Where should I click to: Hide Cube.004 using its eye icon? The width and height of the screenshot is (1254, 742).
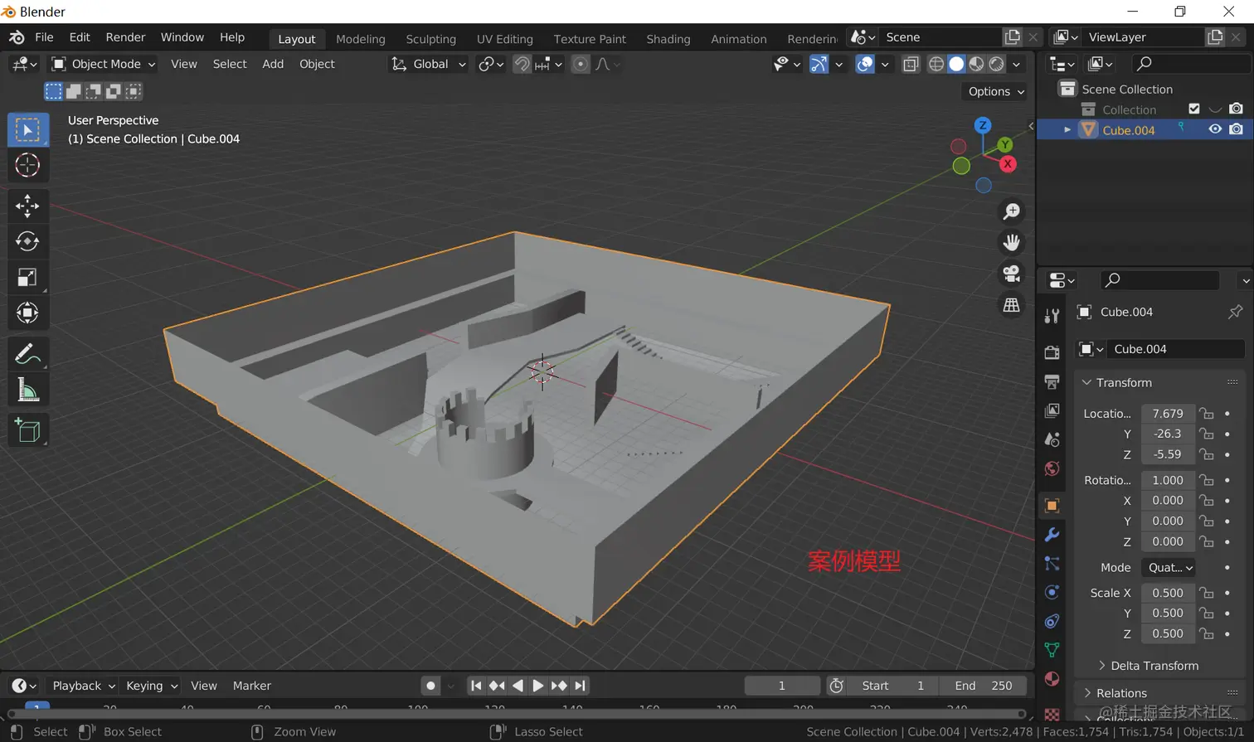1215,129
